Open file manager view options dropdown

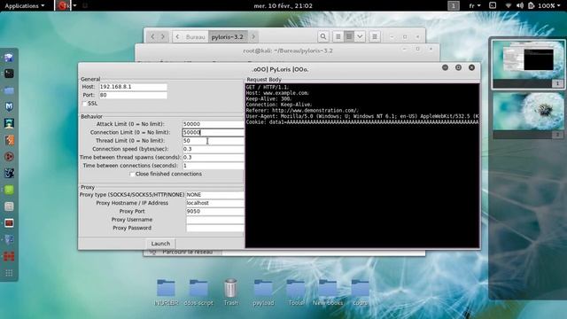click(x=360, y=36)
